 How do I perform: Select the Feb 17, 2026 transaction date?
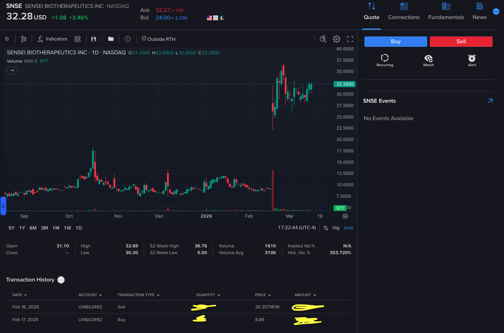coord(26,320)
